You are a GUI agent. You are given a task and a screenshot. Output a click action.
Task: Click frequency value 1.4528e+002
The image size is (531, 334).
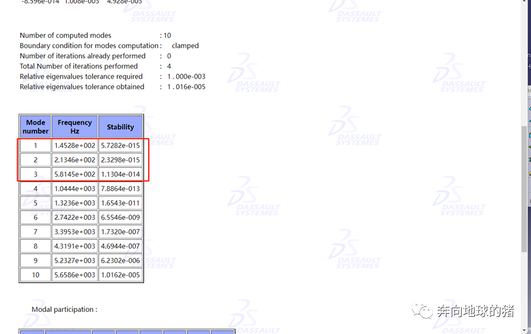[75, 146]
